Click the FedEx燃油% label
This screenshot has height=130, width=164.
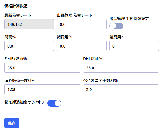16,59
